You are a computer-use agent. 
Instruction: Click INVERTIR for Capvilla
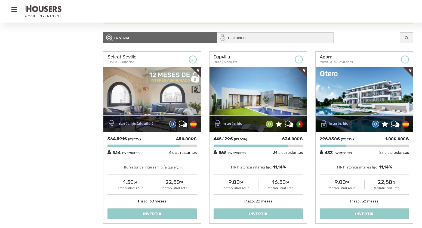(x=258, y=214)
